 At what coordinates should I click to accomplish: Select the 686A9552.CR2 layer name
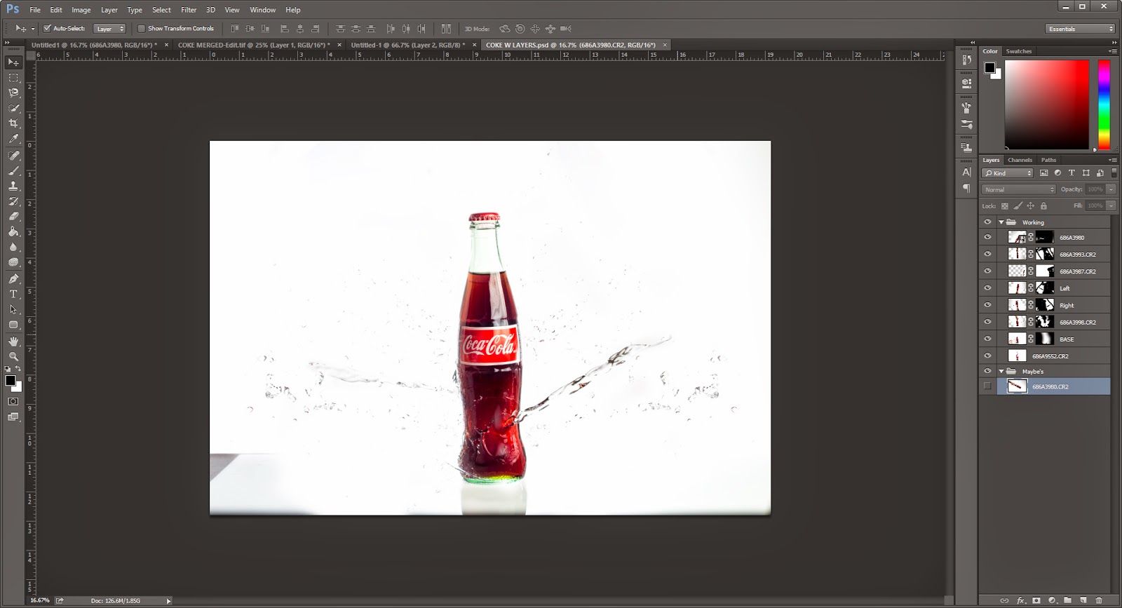point(1050,356)
